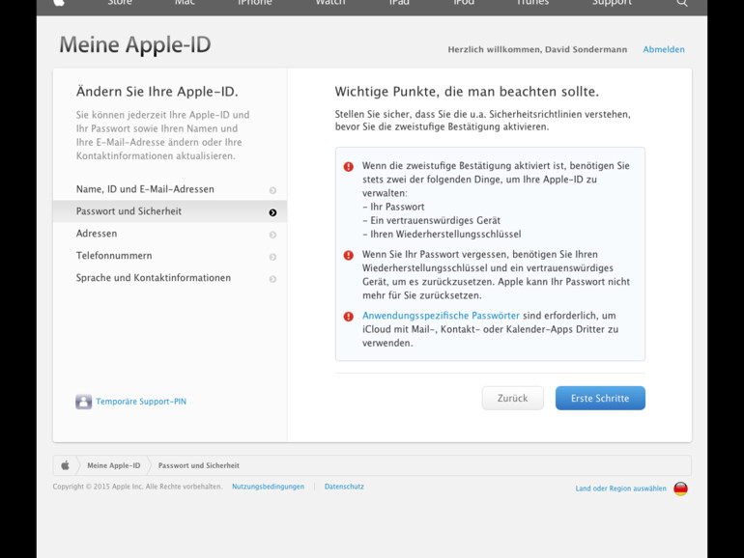The width and height of the screenshot is (744, 558).
Task: Click the Apple logo in the breadcrumb bar
Action: coord(66,465)
